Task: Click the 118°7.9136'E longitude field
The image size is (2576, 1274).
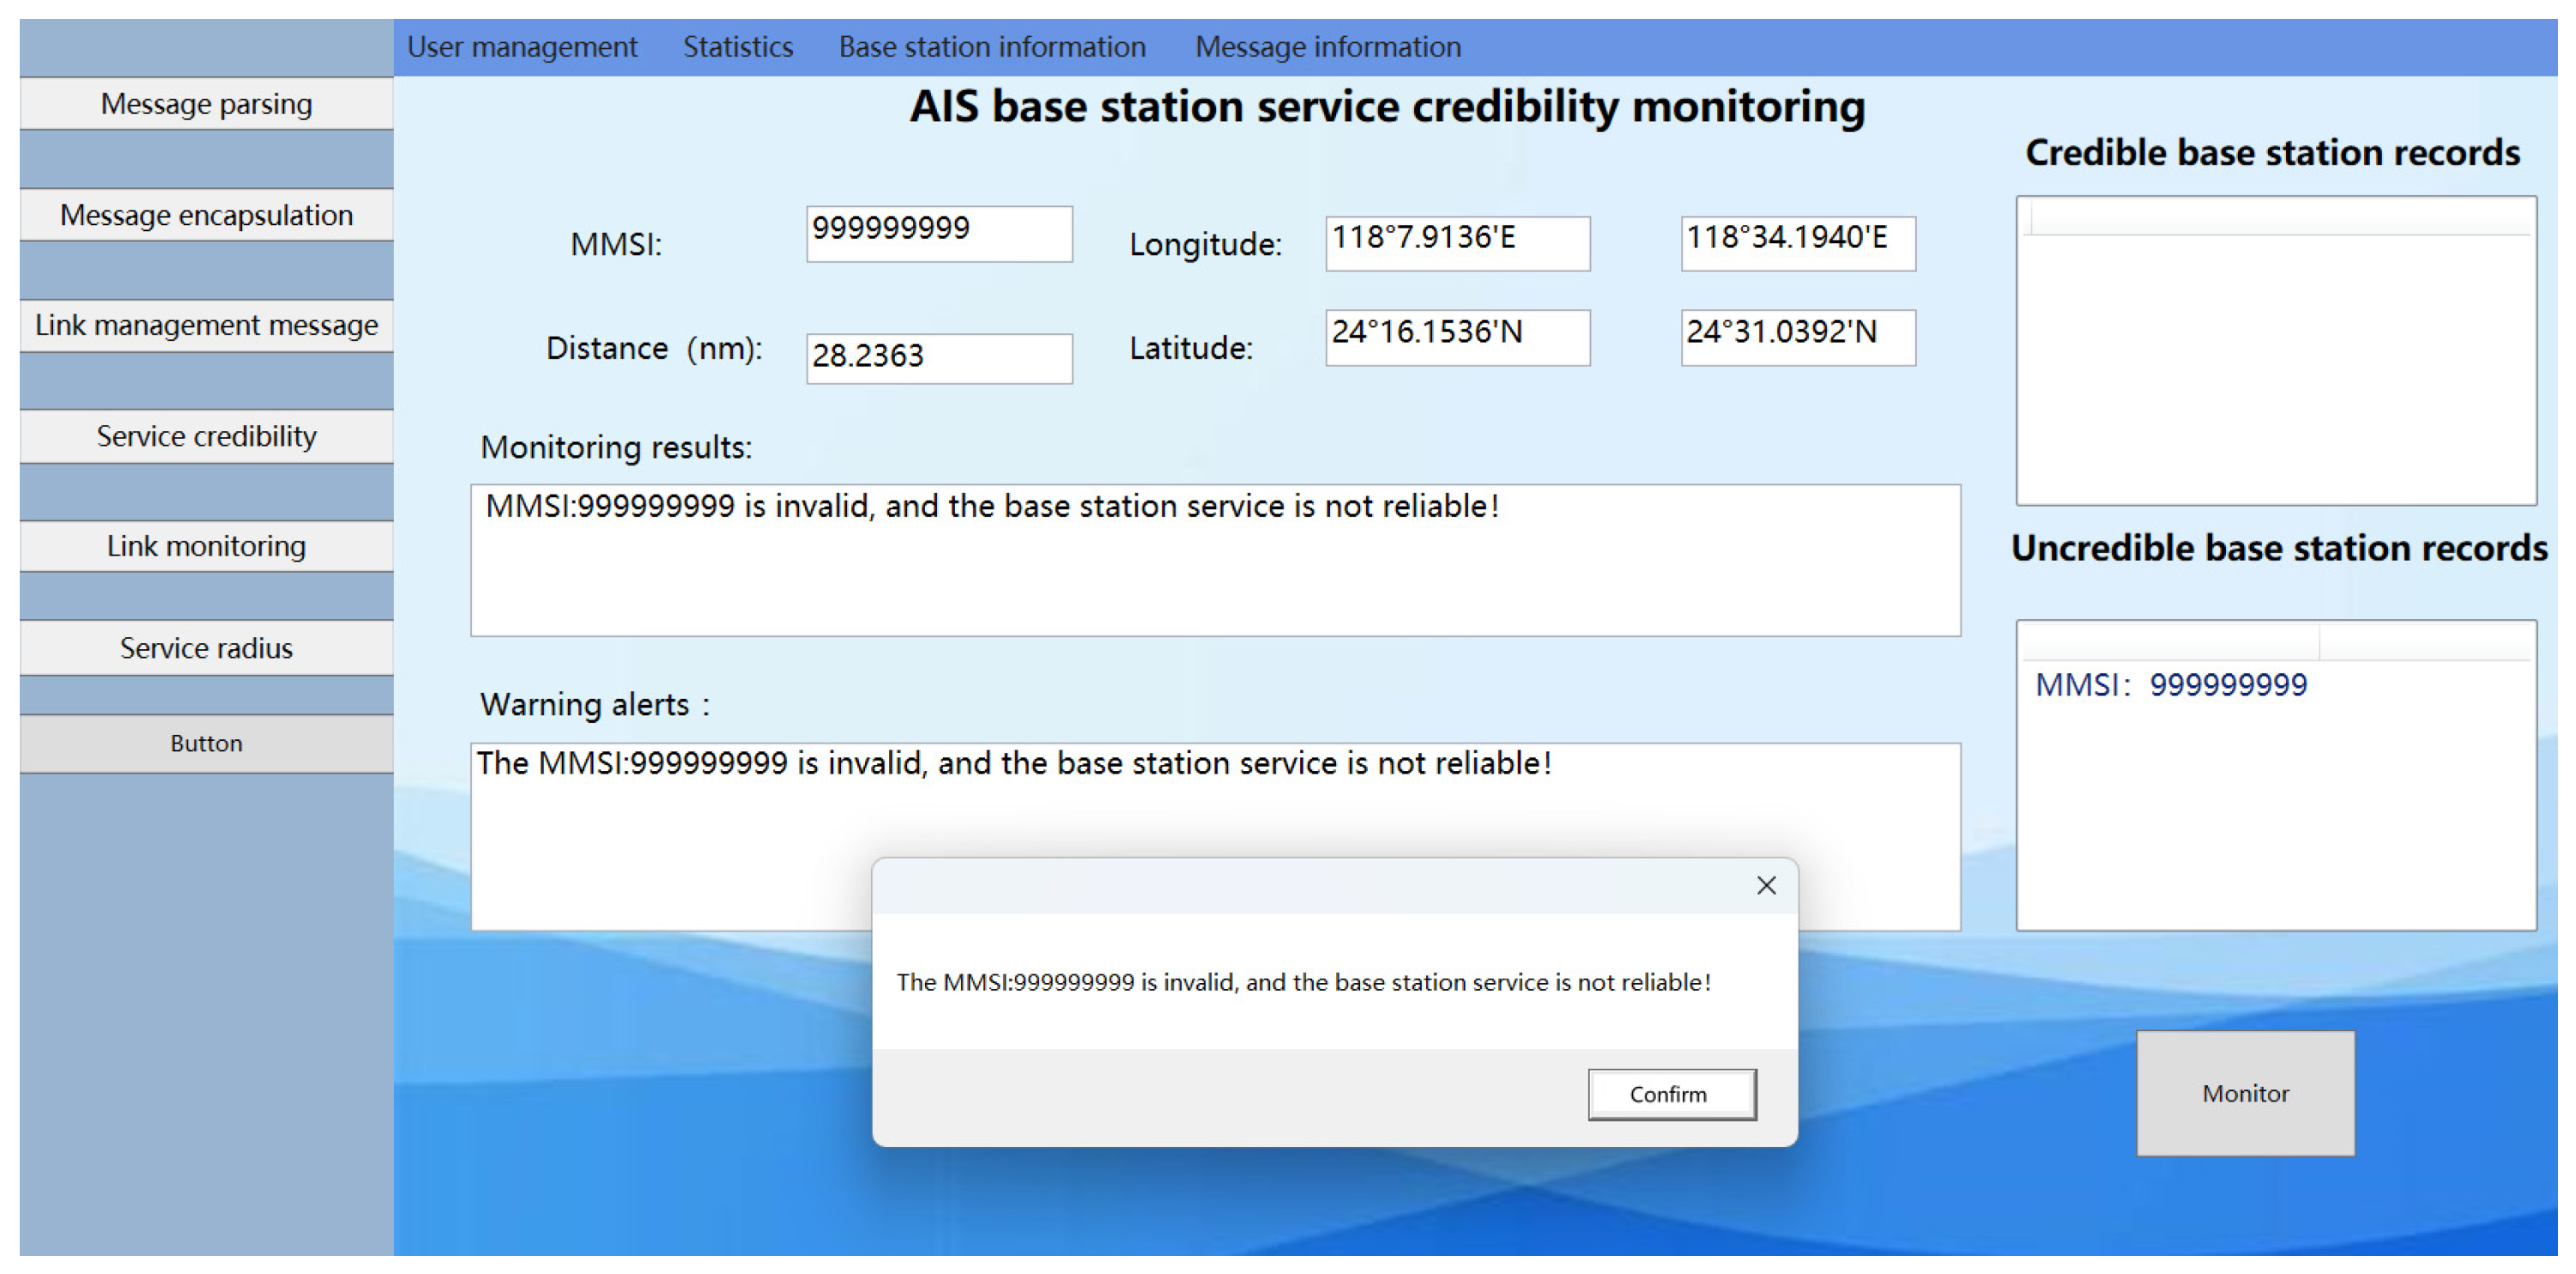Action: click(x=1456, y=242)
